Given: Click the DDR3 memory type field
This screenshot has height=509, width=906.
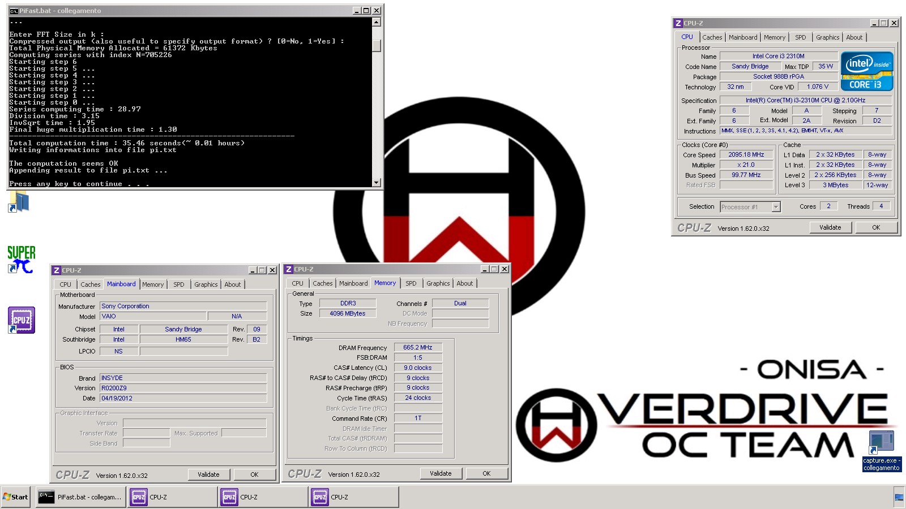Looking at the screenshot, I should pos(348,303).
